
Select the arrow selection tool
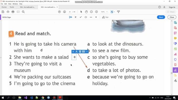[x=81, y=12]
